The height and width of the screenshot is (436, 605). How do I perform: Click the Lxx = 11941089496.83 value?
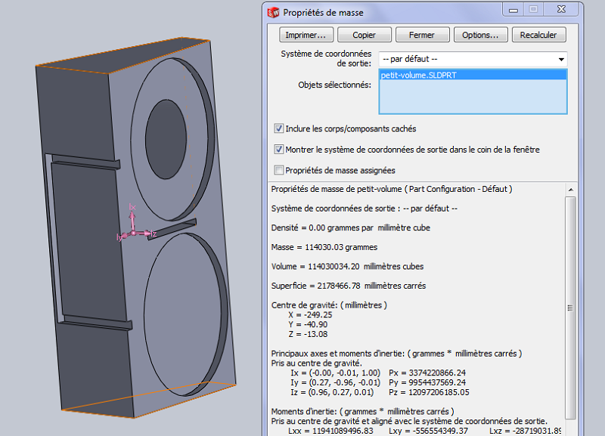[330, 431]
